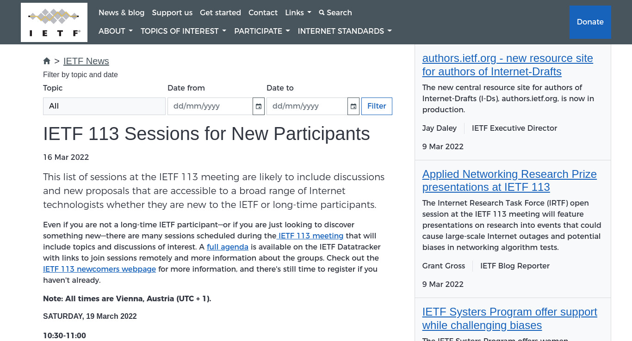Expand the Links dropdown menu
The width and height of the screenshot is (632, 341).
point(298,12)
